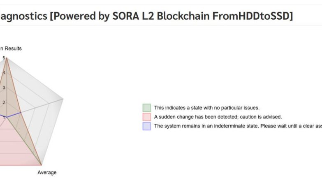Click the blue line's data point right of center
Screen dimensions: 322x185
[21, 113]
